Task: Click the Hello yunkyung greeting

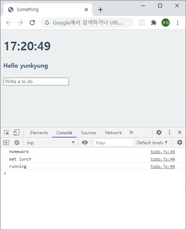Action: [x=26, y=66]
